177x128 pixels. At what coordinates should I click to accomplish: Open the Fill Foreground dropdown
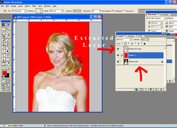pos(26,11)
